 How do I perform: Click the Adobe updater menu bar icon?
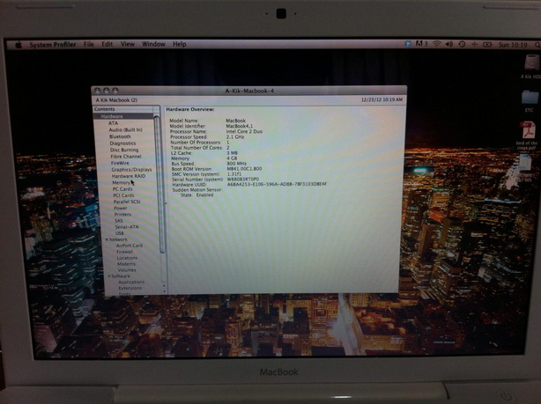point(421,44)
